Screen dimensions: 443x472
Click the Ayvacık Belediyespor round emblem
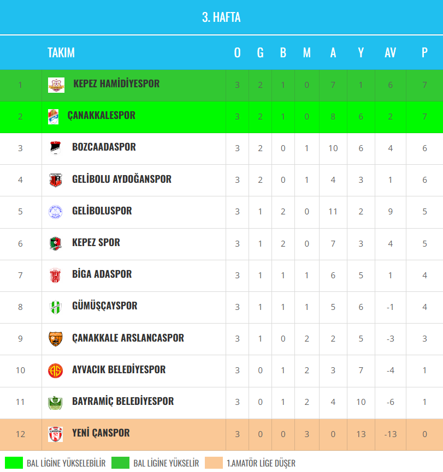(x=55, y=370)
